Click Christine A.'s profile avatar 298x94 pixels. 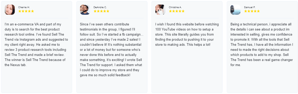coord(160,10)
